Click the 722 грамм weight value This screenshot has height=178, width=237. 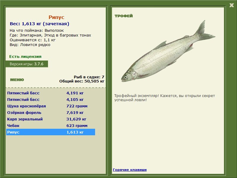77,106
